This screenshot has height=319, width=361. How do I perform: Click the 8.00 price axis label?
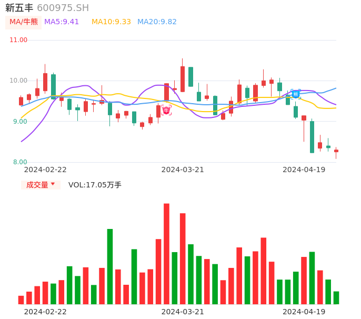pyautogui.click(x=20, y=162)
